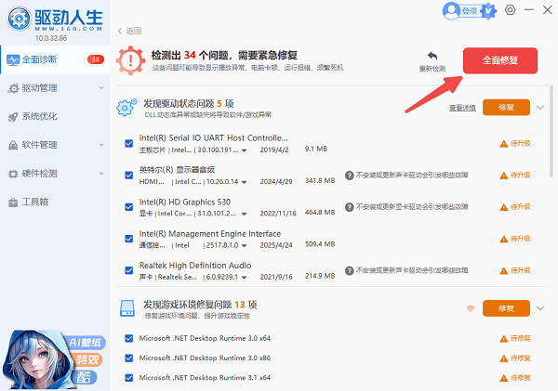Click the driver status gear icon
This screenshot has height=391, width=558.
pos(126,108)
